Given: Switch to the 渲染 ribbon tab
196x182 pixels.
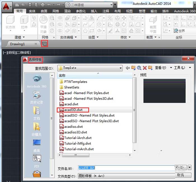Looking at the screenshot, I should [x=67, y=11].
